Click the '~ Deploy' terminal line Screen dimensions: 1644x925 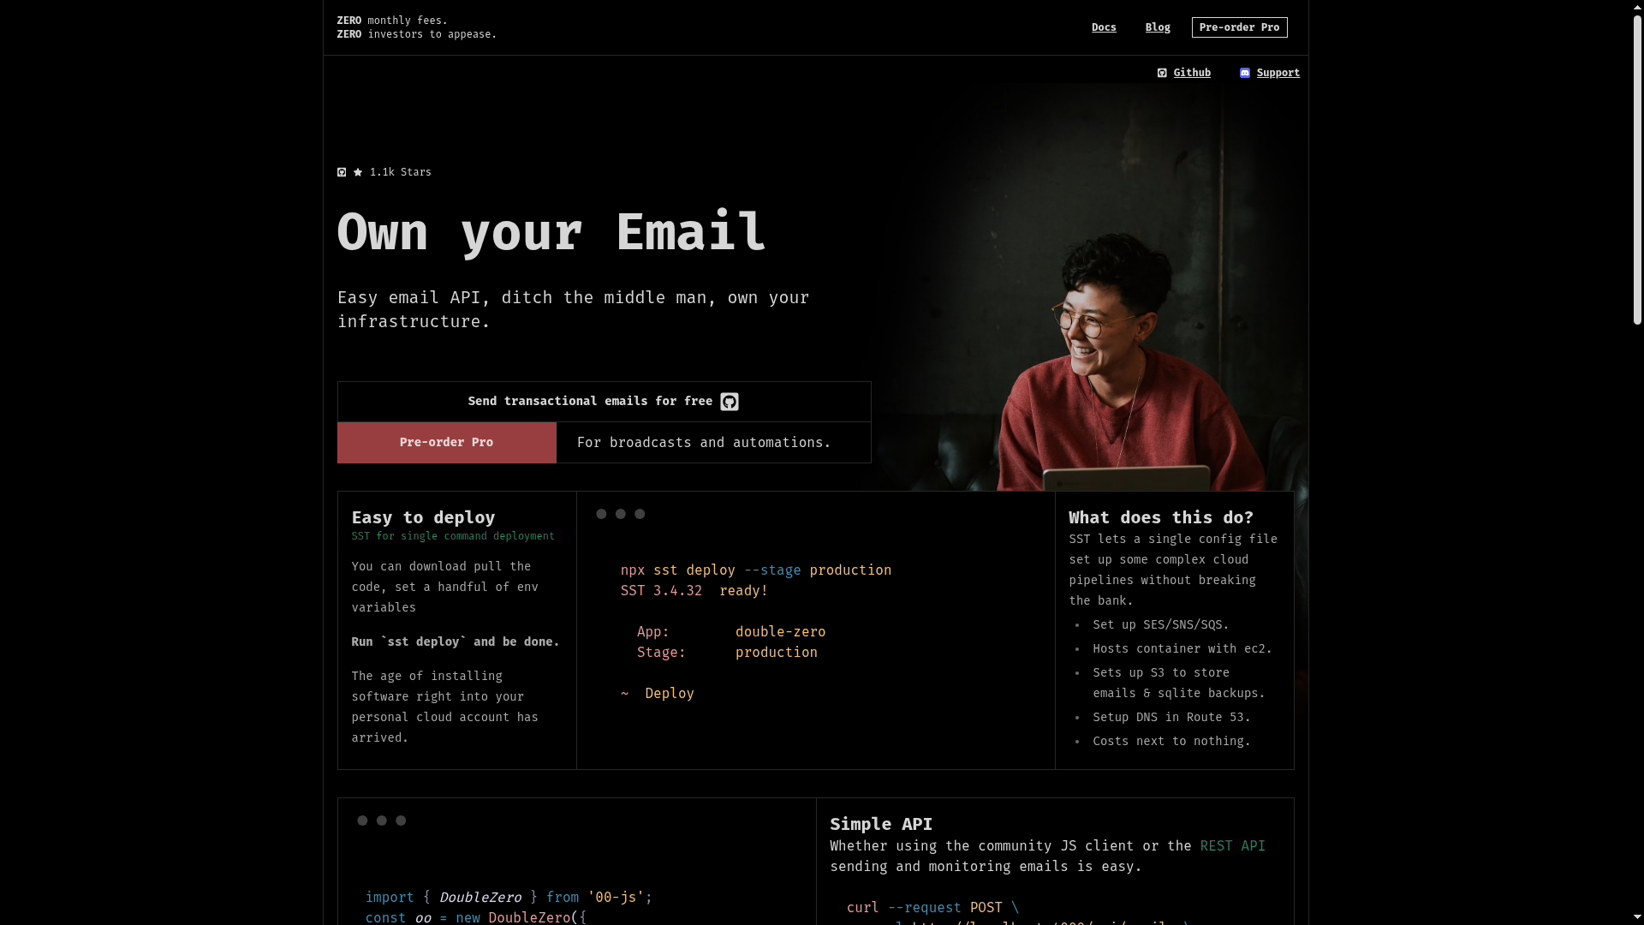coord(658,694)
